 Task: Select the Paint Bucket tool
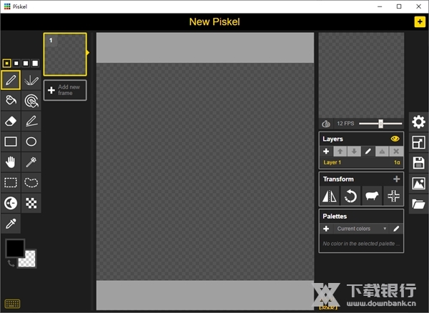pos(11,100)
